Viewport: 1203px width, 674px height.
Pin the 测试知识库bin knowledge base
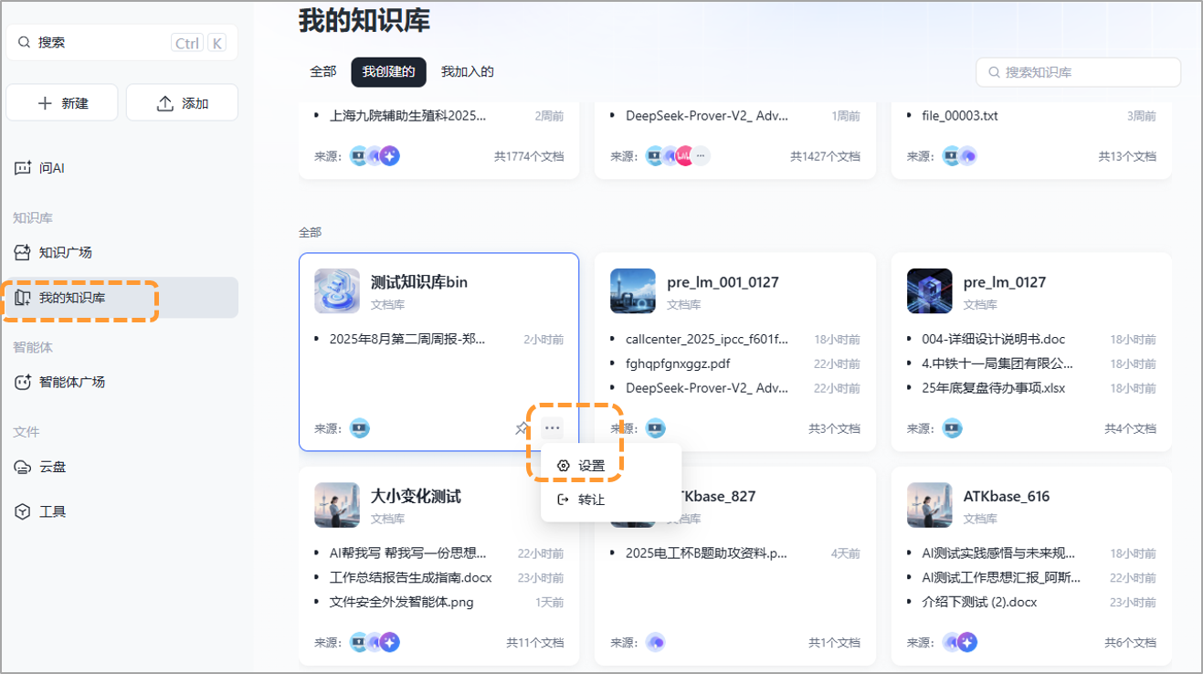click(522, 427)
